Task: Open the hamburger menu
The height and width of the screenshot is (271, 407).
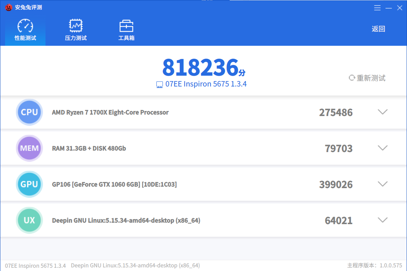Action: tap(377, 8)
